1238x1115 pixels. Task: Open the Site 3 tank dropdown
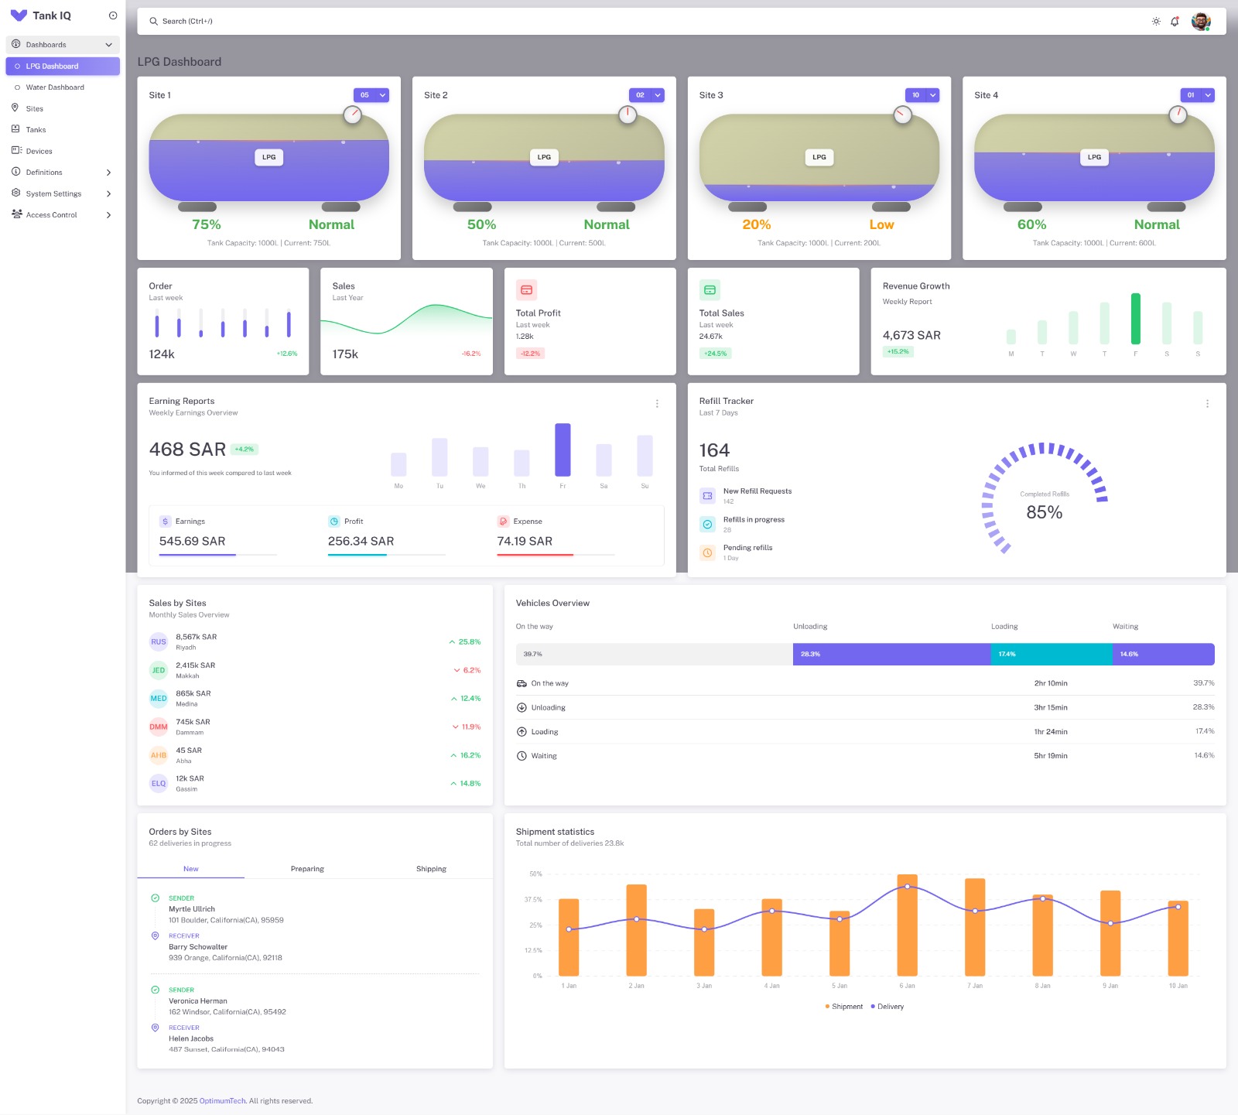coord(922,95)
